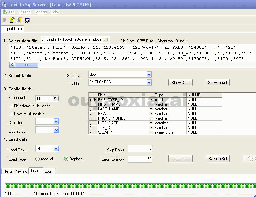Click the data file path field
This screenshot has height=197, width=256.
pyautogui.click(x=72, y=39)
